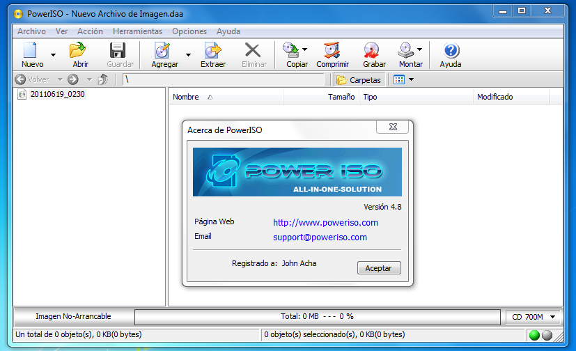Image resolution: width=576 pixels, height=351 pixels.
Task: Open the Ver menu
Action: coord(62,31)
